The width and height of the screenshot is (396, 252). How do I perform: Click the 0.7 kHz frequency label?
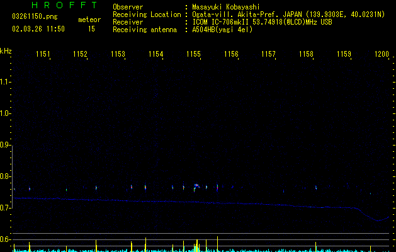pyautogui.click(x=5, y=208)
